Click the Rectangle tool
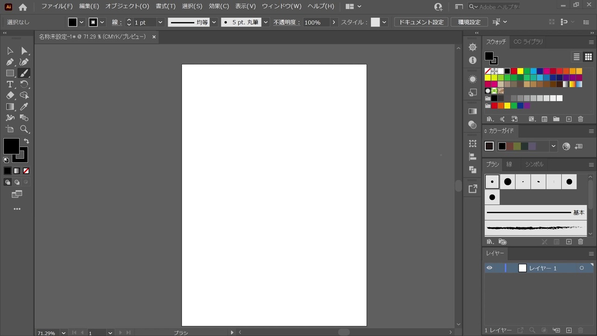Viewport: 597px width, 336px height. 10,73
